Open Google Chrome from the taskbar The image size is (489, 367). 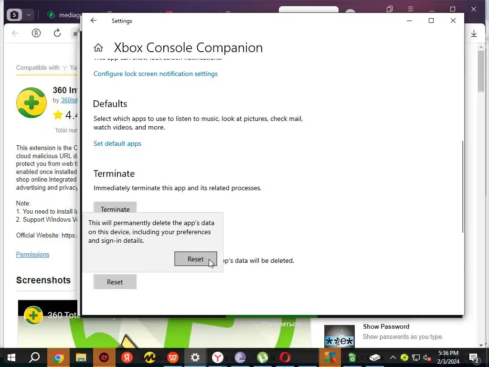58,357
